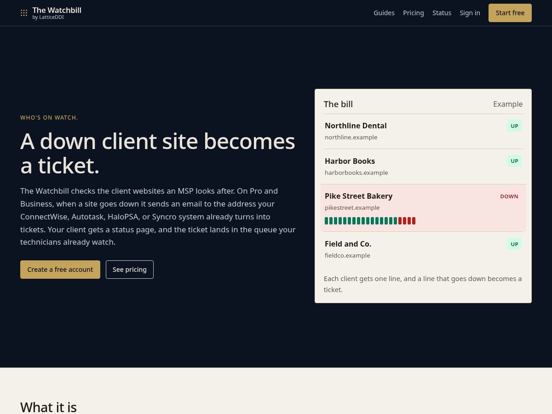Click the DOWN badge for Pike Street Bakery
Screen dimensions: 552x414
click(509, 196)
